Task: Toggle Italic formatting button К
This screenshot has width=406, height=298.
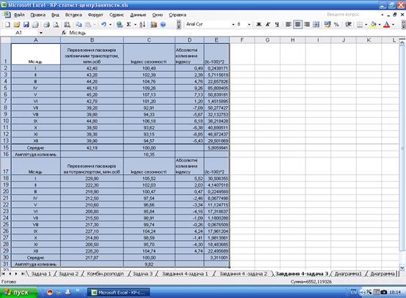Action: click(268, 25)
